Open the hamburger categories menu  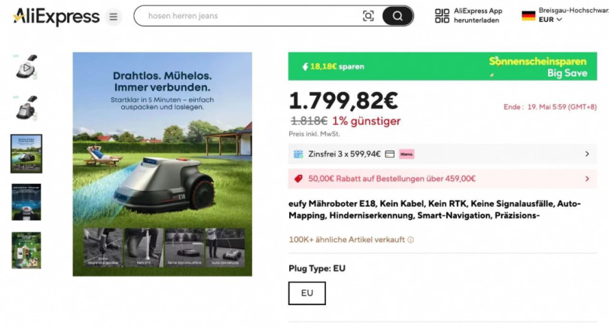coord(113,16)
